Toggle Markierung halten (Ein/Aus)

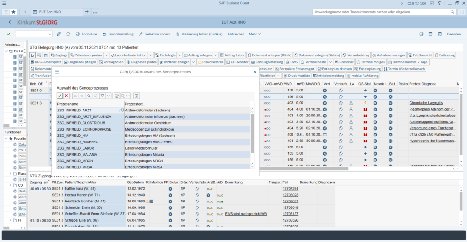[x=199, y=34]
